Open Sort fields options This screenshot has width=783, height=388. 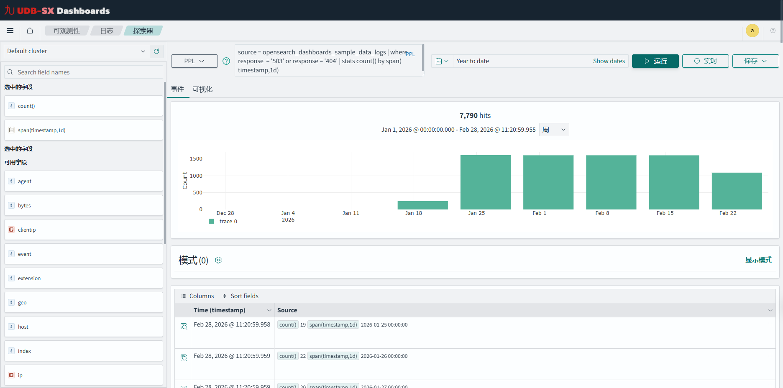241,296
